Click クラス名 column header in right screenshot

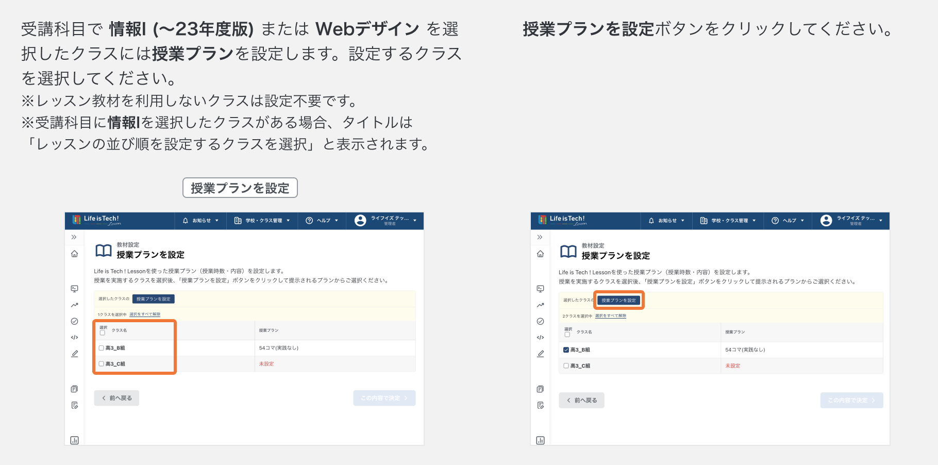(x=584, y=332)
